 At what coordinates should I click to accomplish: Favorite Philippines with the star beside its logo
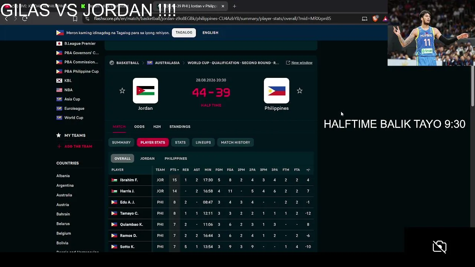click(299, 91)
